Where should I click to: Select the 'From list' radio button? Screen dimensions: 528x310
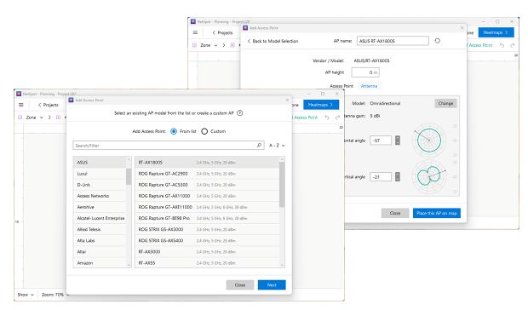pyautogui.click(x=174, y=131)
